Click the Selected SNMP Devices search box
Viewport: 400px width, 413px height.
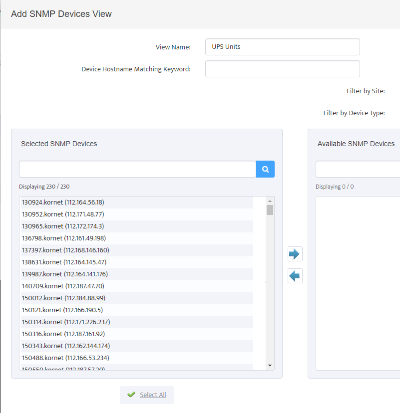click(x=137, y=169)
